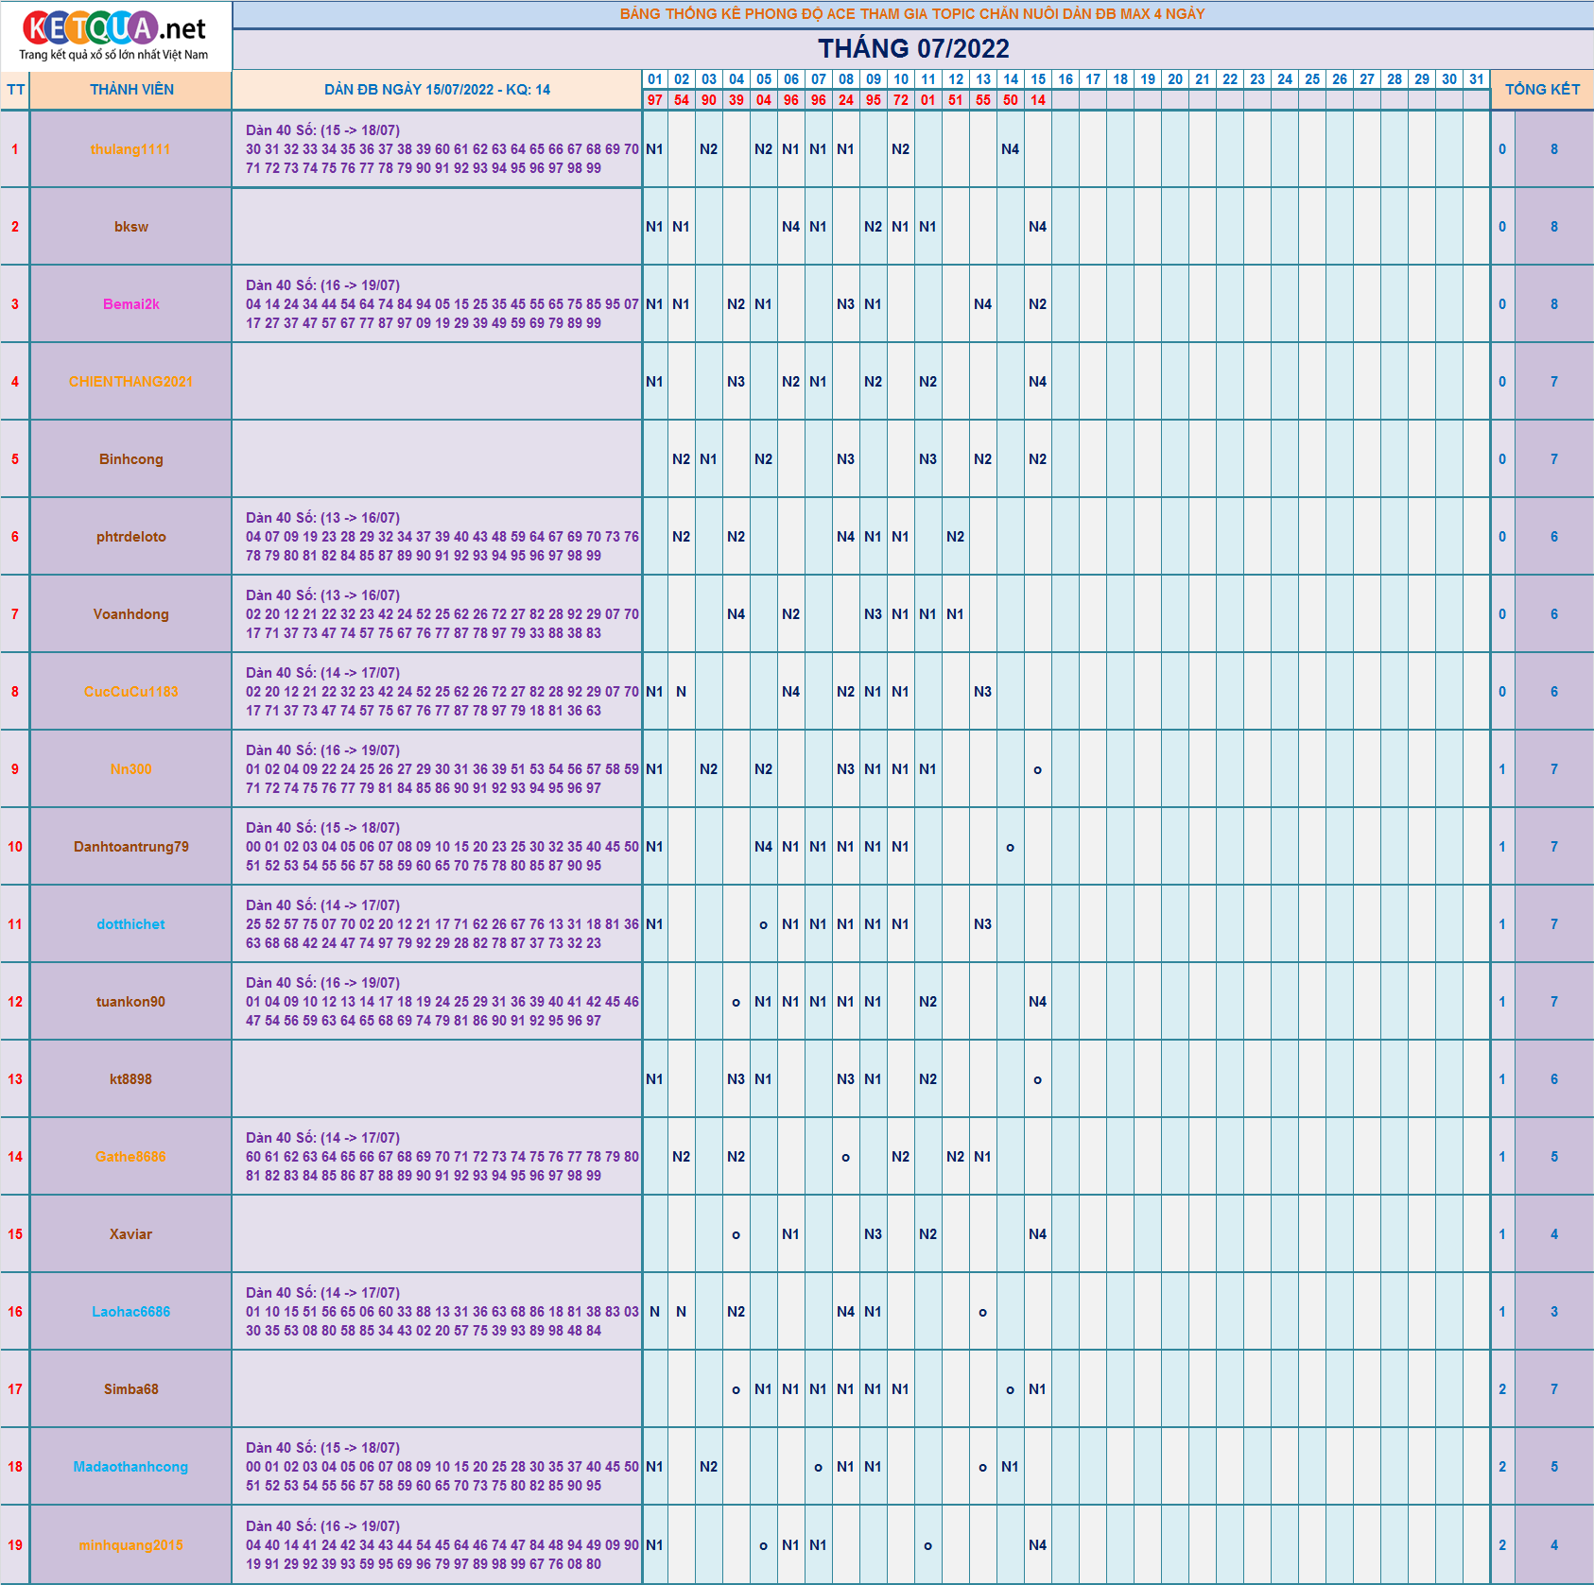Viewport: 1594px width, 1585px height.
Task: Select the THÀNH VIÊN column header
Action: [131, 90]
